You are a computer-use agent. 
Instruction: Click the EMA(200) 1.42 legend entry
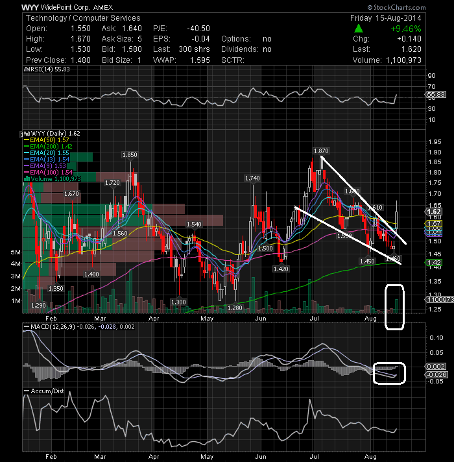point(48,147)
